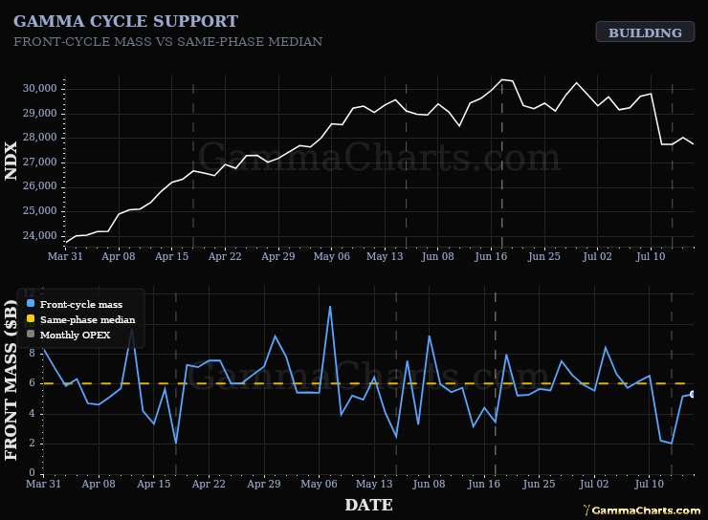
Task: Click the Jun 16 label on the NDX chart
Action: coord(491,256)
